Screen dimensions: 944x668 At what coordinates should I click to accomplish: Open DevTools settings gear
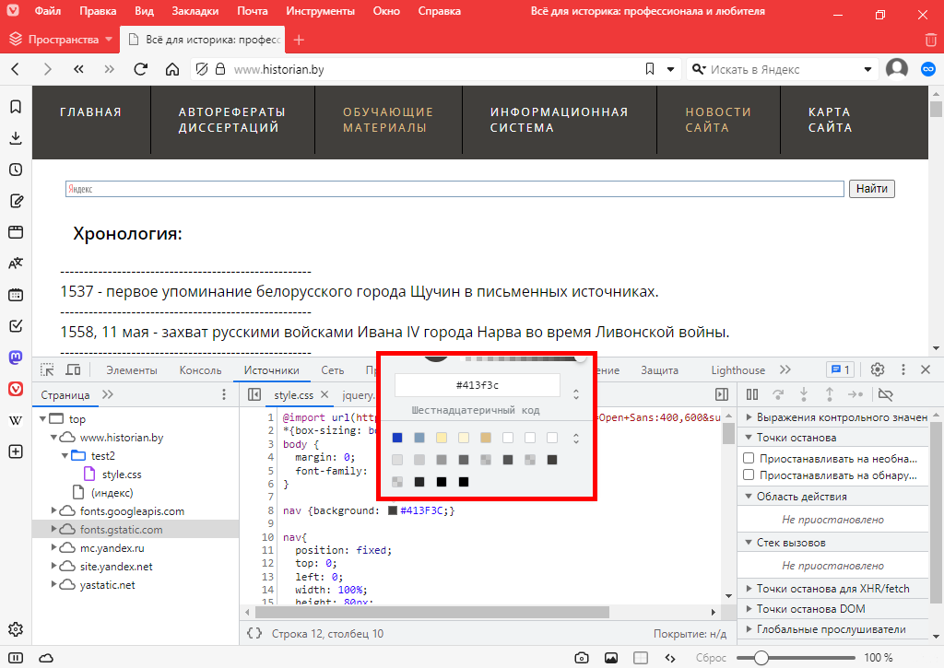point(878,369)
